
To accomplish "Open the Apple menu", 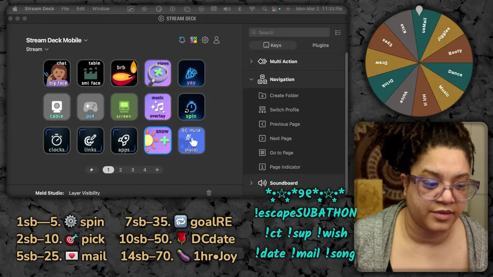I will [15, 8].
